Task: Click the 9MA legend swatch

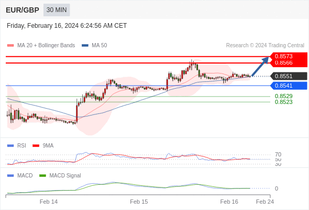Action: point(36,146)
